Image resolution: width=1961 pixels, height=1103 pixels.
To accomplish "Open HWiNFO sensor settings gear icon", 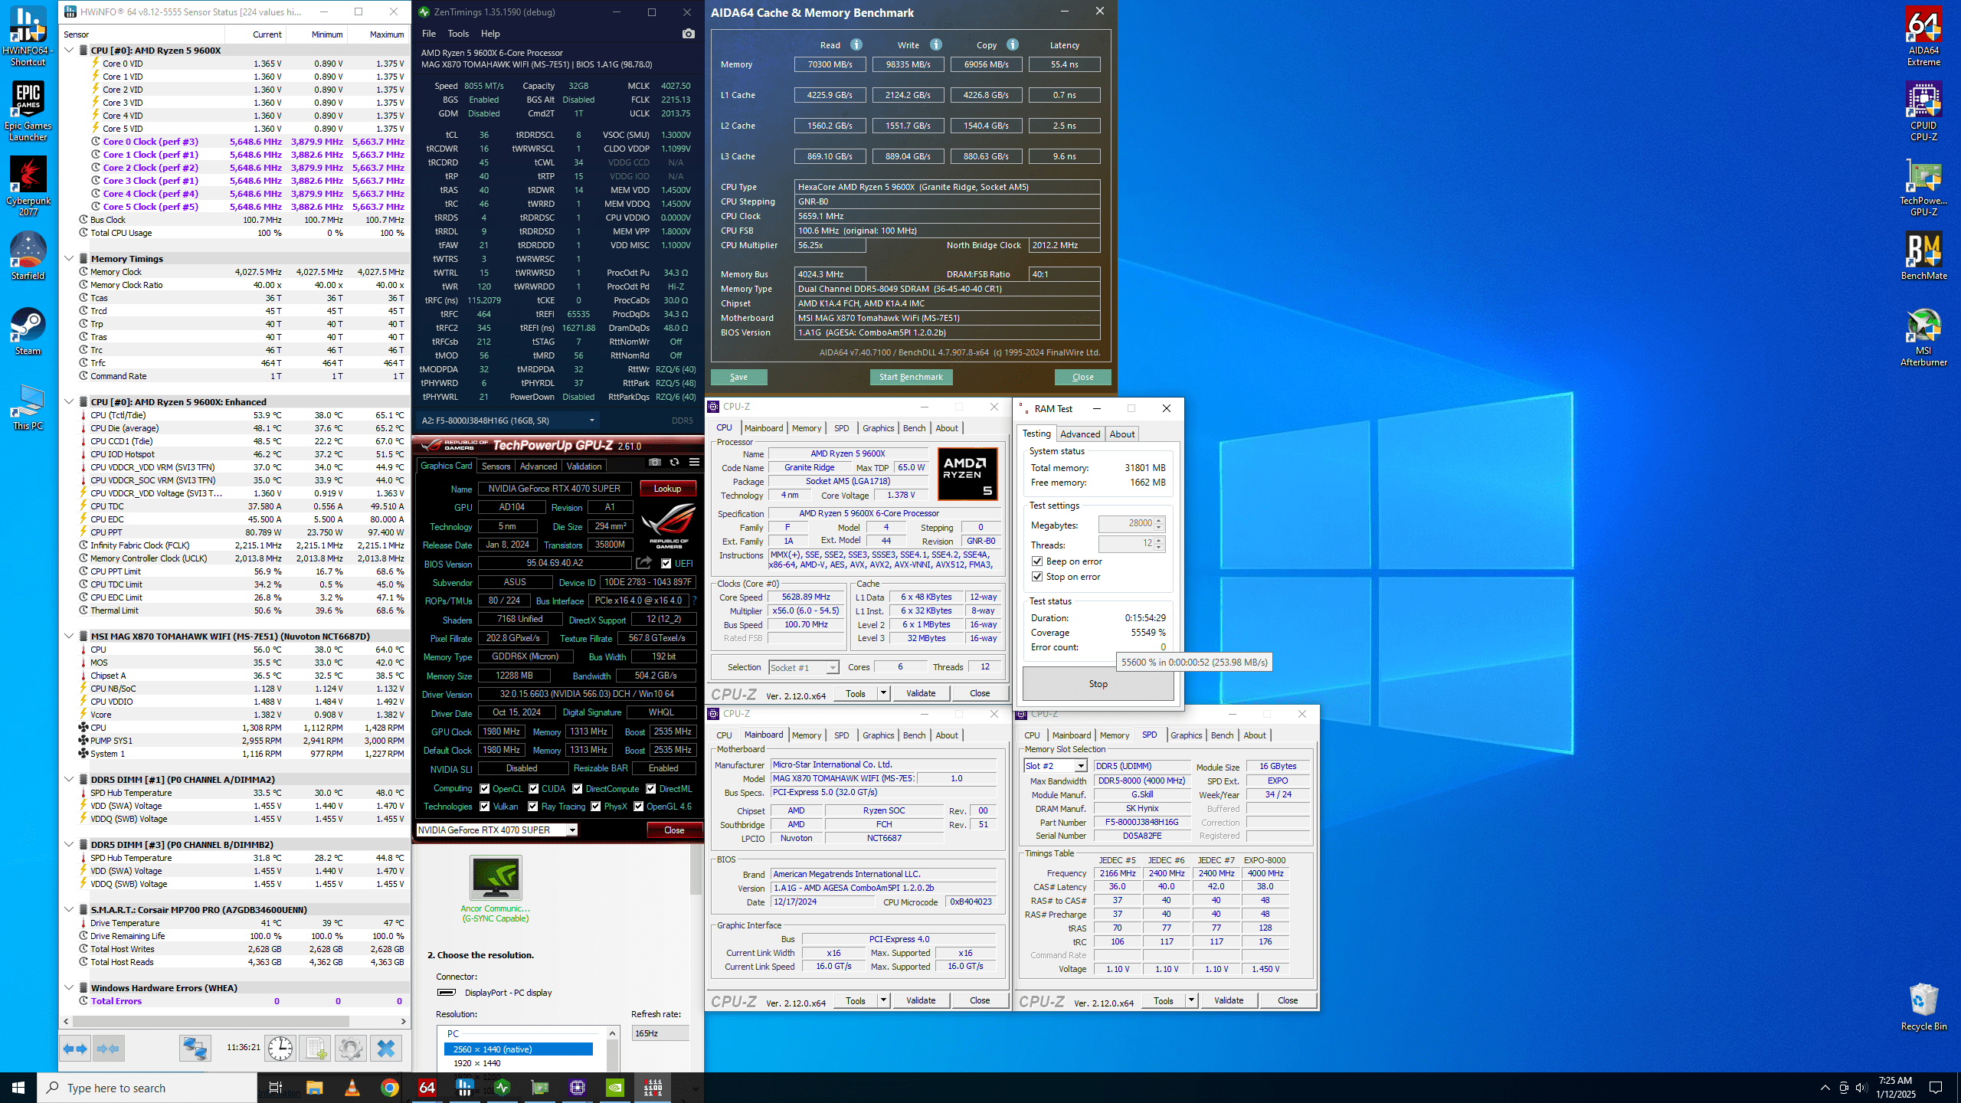I will click(x=351, y=1049).
